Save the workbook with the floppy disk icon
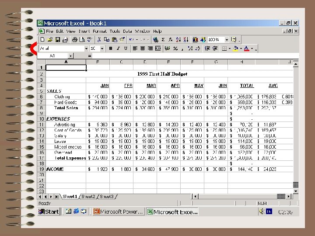Screen dimensions: 315x236 (58, 39)
